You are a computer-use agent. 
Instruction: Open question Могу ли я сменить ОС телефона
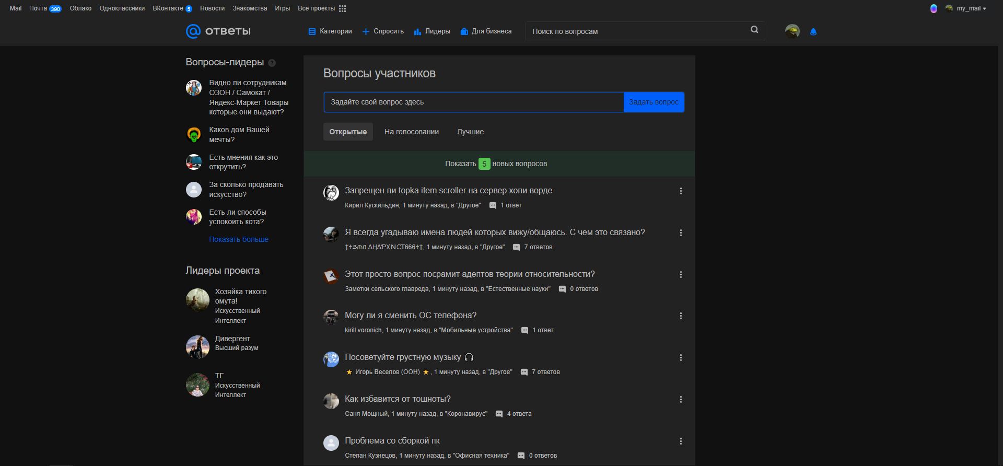point(411,316)
